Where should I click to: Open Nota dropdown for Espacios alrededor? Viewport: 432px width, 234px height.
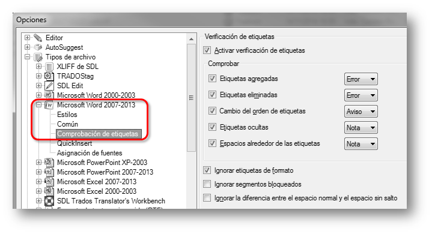point(361,144)
